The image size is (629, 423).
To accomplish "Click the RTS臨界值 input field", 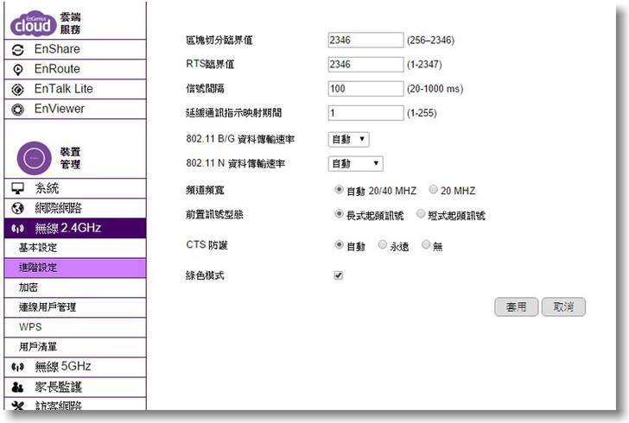I will tap(366, 64).
